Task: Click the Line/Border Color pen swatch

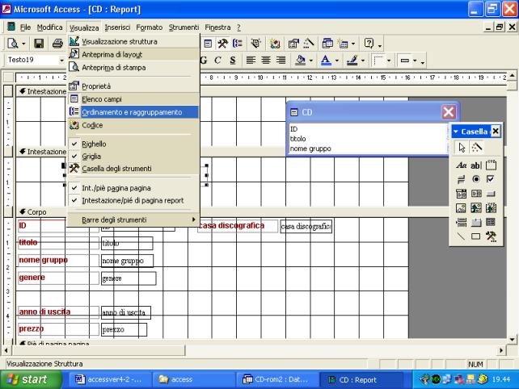Action: coord(352,61)
